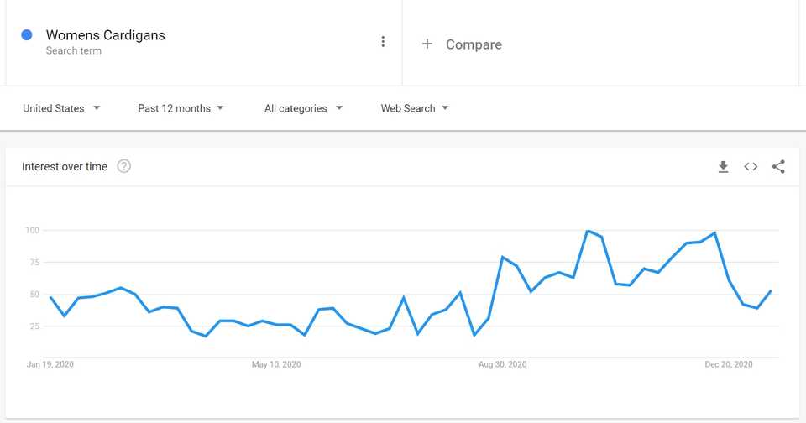This screenshot has width=806, height=423.
Task: Expand the United States region dropdown
Action: point(61,108)
